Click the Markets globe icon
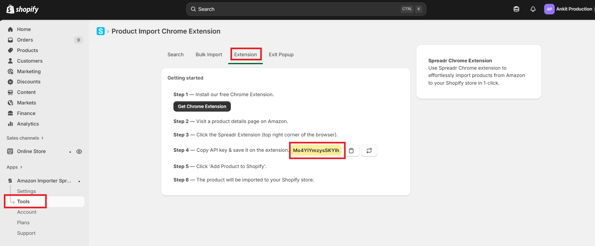The width and height of the screenshot is (595, 246). [11, 103]
